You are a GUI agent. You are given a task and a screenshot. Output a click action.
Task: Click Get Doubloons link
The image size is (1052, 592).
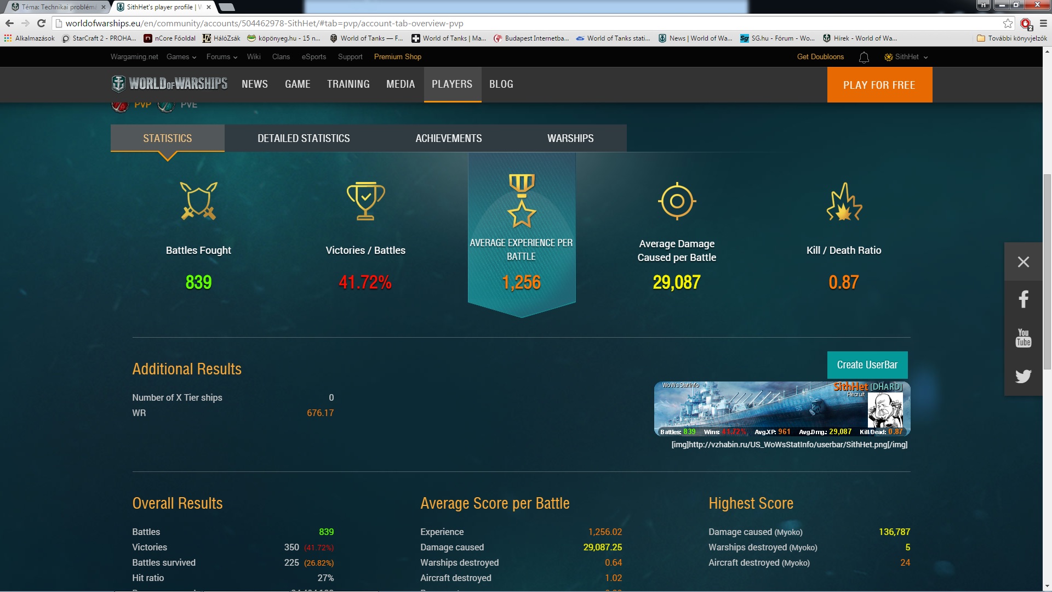(820, 57)
